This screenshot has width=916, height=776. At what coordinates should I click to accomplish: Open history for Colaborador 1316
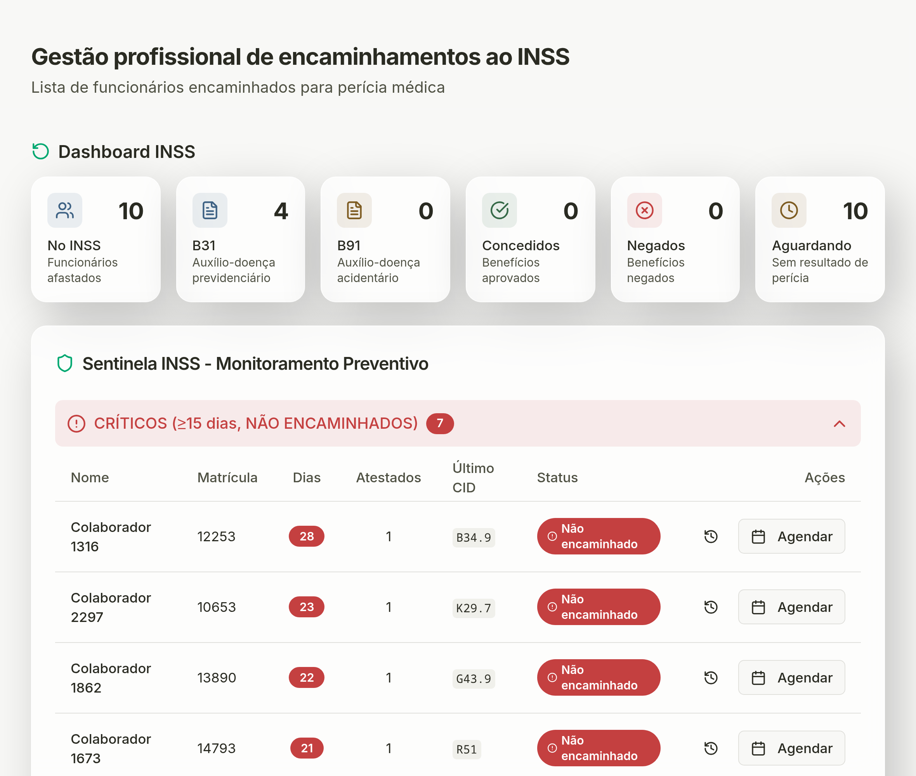click(x=711, y=536)
